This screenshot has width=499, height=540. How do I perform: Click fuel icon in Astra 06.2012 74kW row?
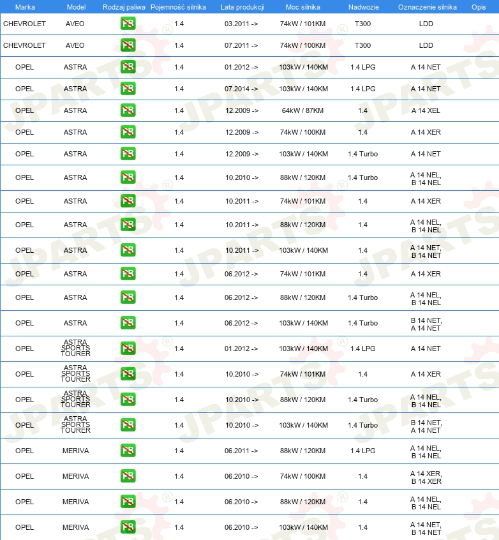(128, 274)
